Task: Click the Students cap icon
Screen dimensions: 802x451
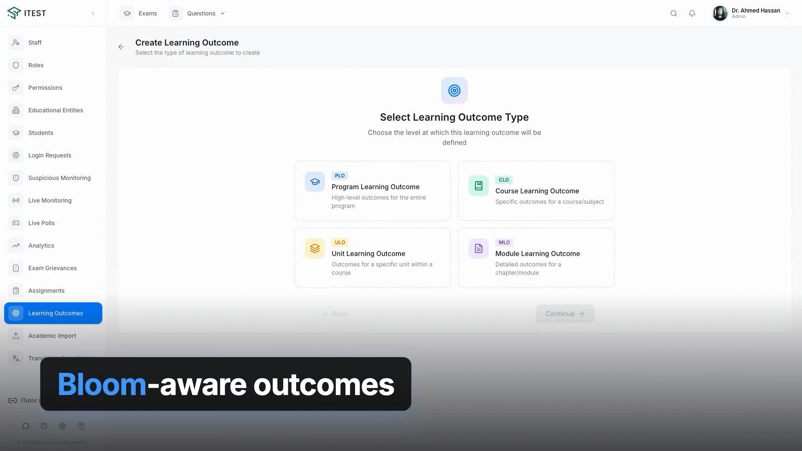Action: pyautogui.click(x=16, y=133)
